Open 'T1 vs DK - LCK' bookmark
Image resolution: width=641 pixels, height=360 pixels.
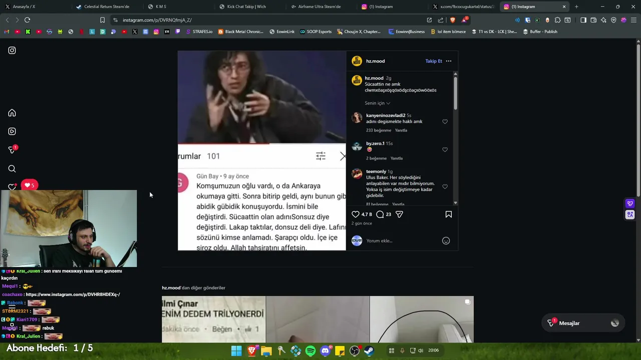point(494,31)
